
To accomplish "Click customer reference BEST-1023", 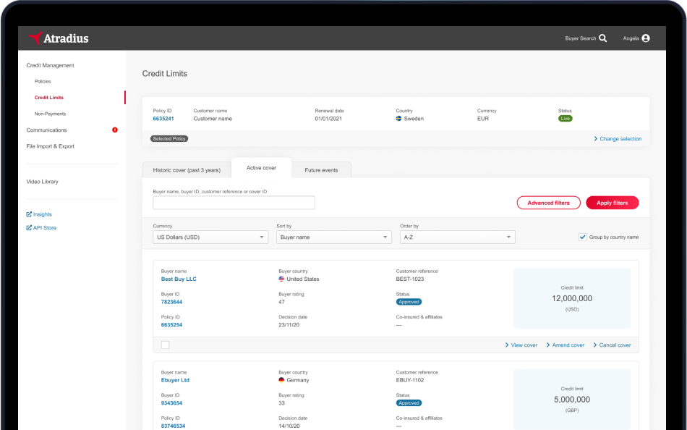I will [x=409, y=279].
